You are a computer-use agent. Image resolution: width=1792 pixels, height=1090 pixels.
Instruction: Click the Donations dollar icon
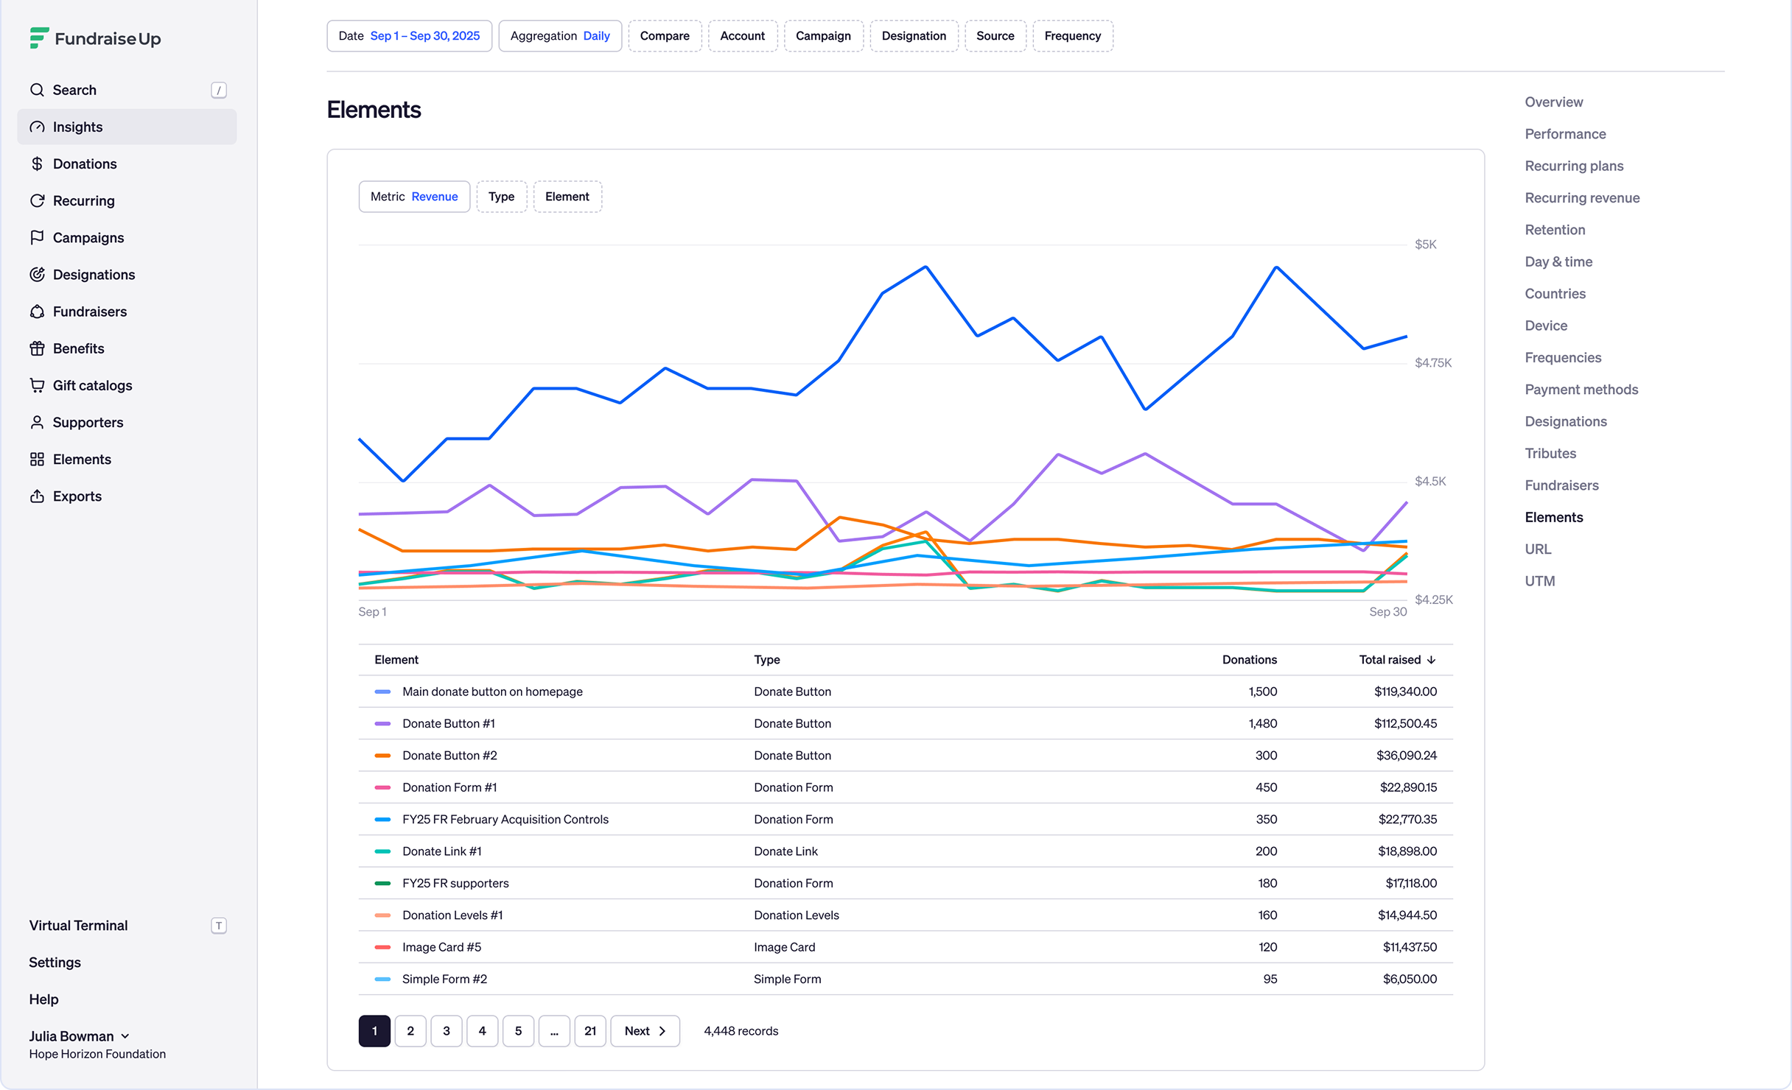tap(37, 163)
